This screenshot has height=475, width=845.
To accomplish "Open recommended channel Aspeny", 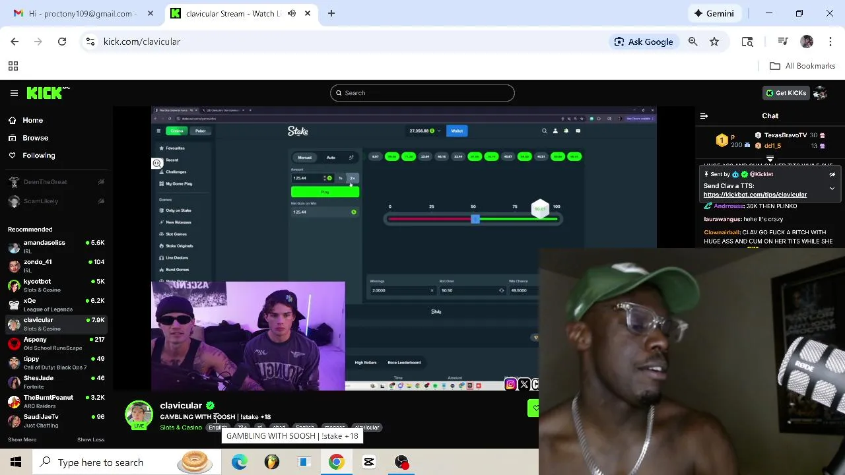I will 56,343.
